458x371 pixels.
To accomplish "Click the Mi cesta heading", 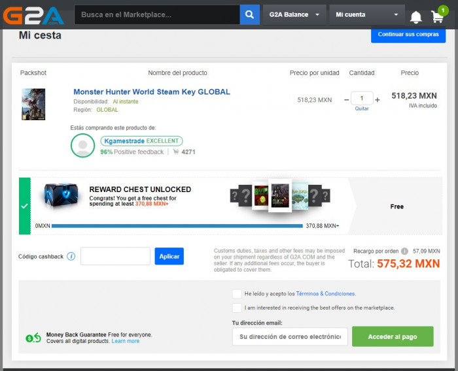I will tap(40, 35).
